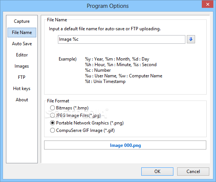Open the FTP settings tab
The image size is (216, 182).
(x=22, y=77)
